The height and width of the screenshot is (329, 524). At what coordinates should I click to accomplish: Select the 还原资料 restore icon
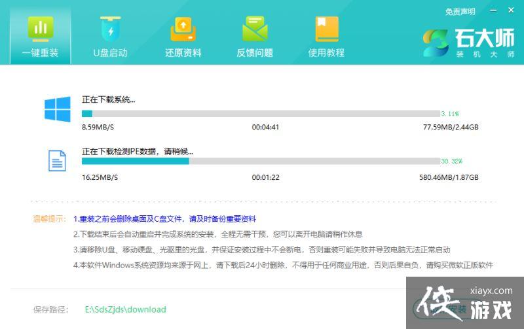[183, 29]
